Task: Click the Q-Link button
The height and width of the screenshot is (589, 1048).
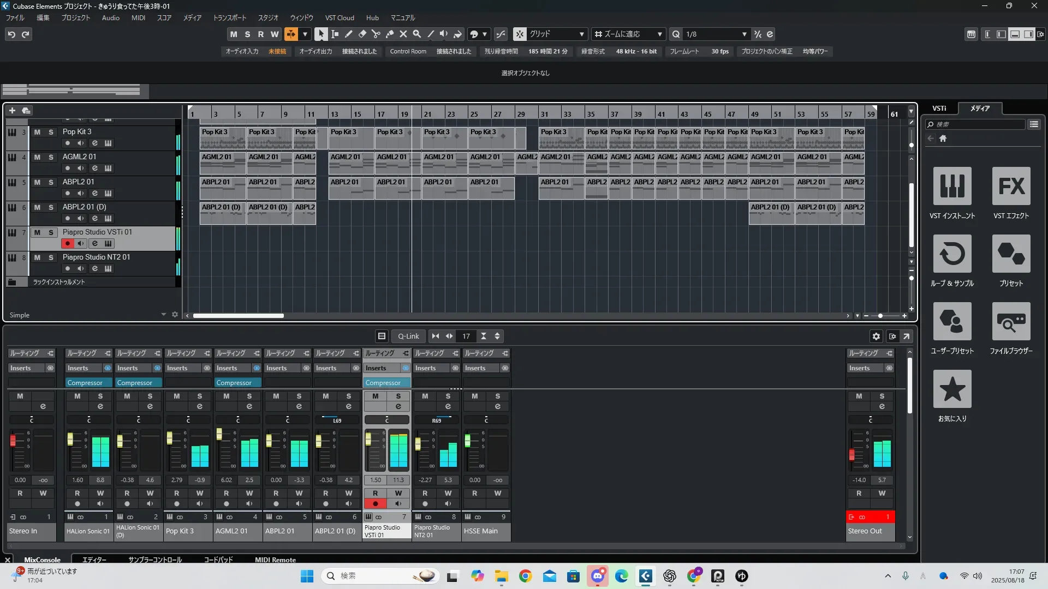Action: [x=408, y=336]
